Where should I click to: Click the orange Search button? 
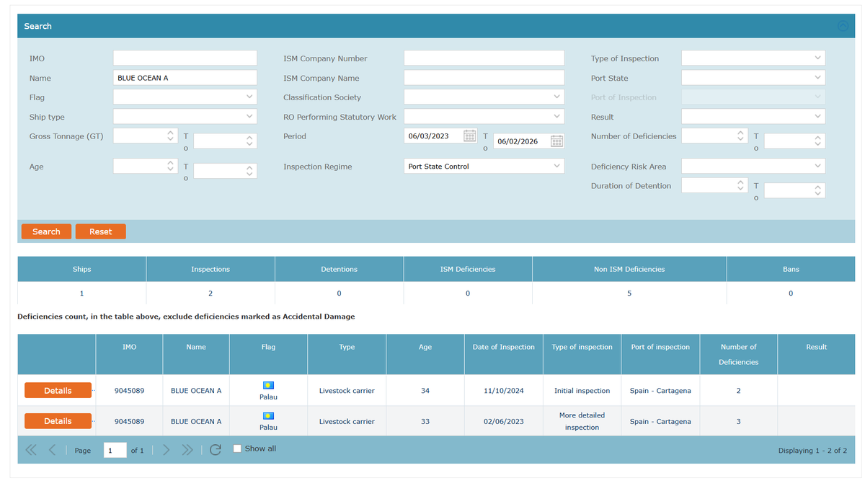(46, 231)
